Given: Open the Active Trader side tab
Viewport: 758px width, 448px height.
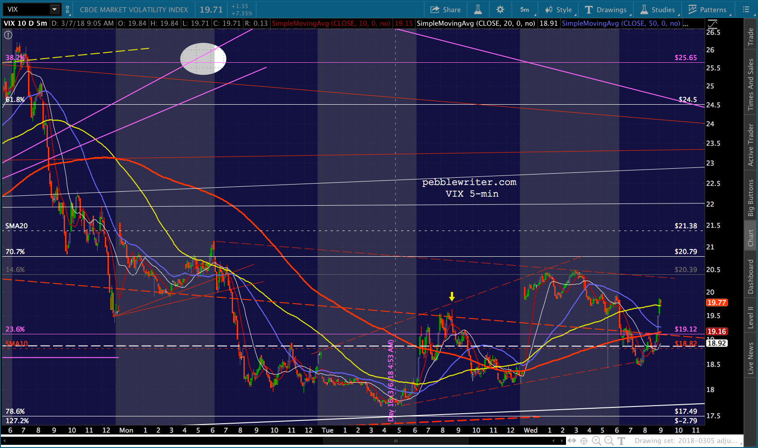Looking at the screenshot, I should (750, 145).
